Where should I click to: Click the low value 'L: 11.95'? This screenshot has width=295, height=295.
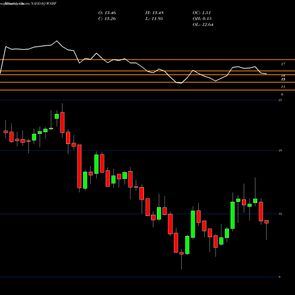[154, 19]
